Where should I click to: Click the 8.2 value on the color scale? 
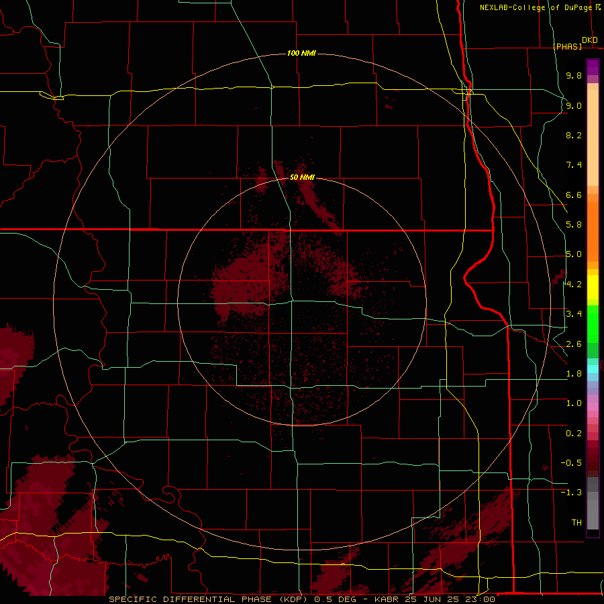(x=574, y=135)
